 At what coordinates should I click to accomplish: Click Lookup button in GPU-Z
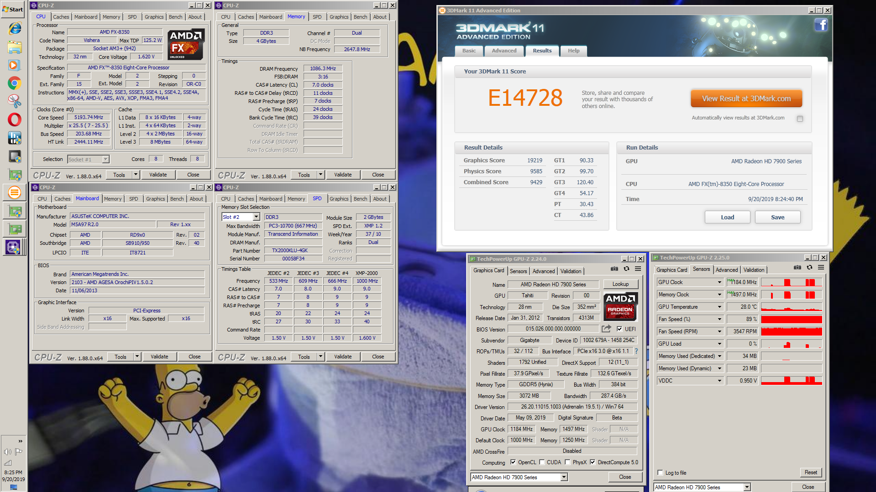pyautogui.click(x=620, y=284)
